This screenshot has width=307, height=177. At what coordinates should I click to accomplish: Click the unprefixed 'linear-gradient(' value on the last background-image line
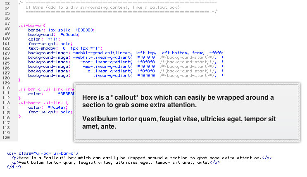pyautogui.click(x=112, y=75)
